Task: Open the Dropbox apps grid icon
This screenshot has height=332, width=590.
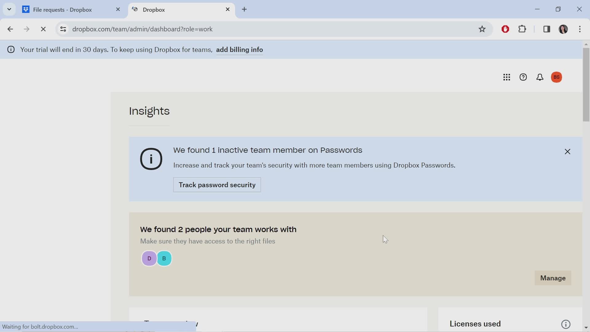Action: point(507,77)
